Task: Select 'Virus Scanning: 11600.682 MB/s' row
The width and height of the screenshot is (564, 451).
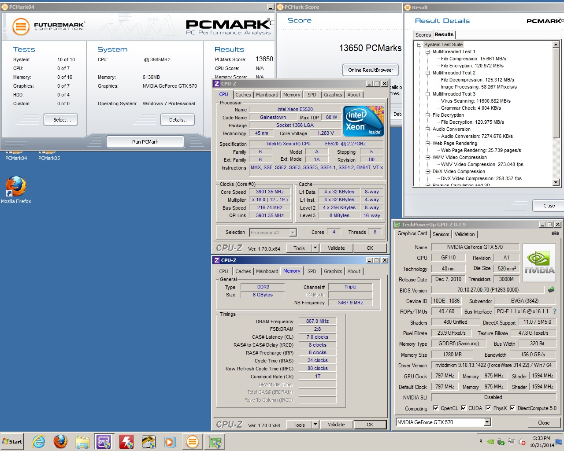Action: coord(475,101)
